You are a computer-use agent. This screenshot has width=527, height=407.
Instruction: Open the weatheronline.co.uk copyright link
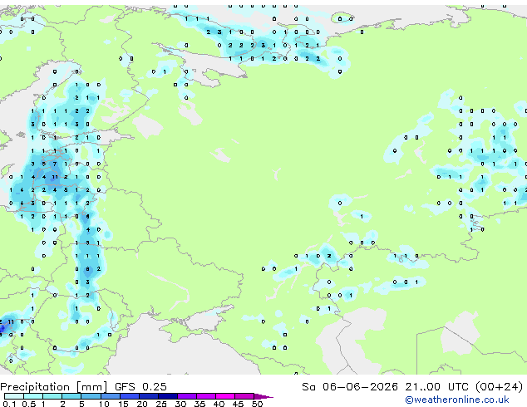pos(457,400)
